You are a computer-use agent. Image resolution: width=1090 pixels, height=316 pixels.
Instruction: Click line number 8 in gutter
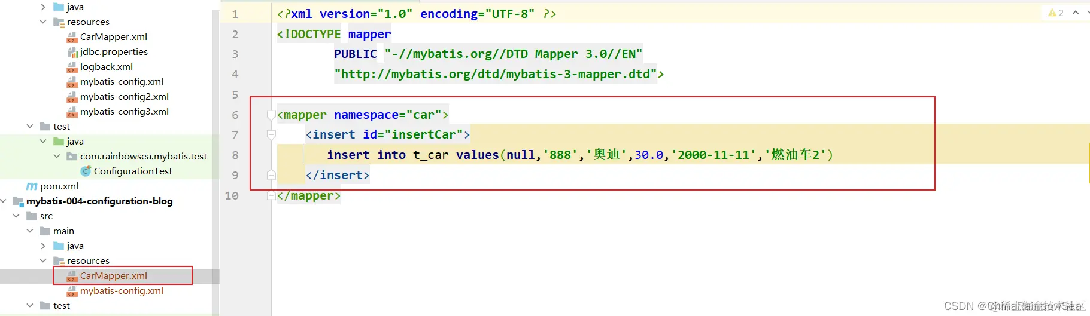click(x=235, y=155)
